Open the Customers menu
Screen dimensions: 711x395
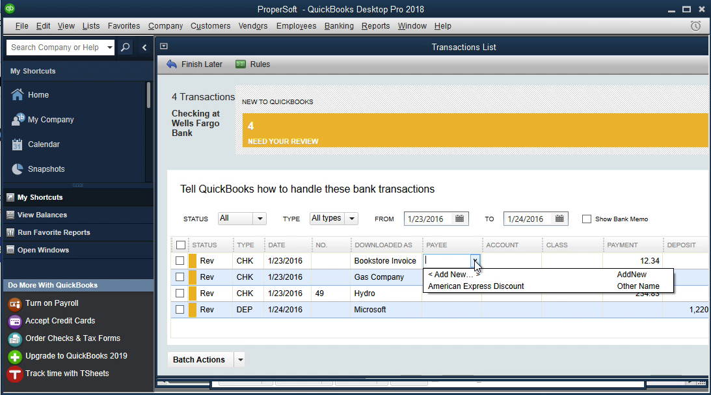210,26
